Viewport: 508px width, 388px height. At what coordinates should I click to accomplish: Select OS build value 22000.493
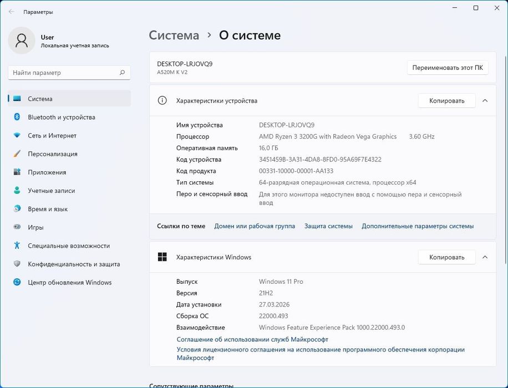(273, 316)
